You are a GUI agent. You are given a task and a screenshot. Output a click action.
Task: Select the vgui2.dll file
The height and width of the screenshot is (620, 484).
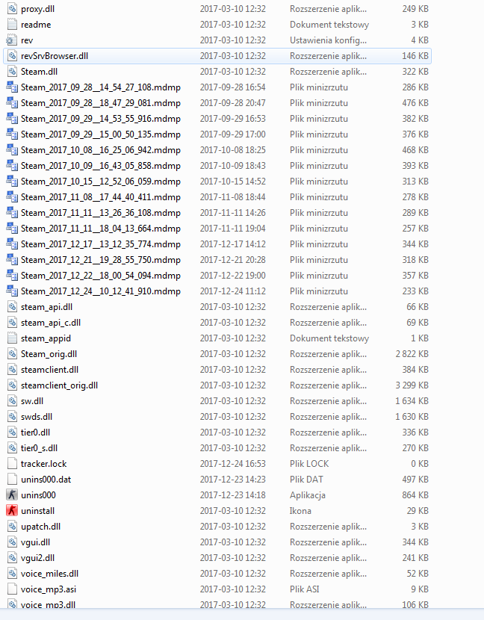[217, 558]
